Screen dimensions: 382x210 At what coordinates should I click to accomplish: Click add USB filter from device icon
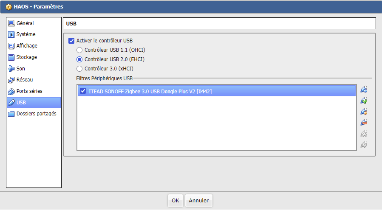pos(364,101)
